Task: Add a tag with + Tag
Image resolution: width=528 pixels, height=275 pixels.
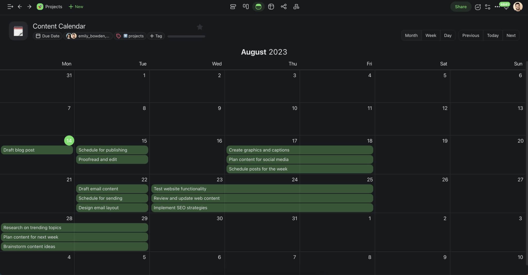Action: point(156,36)
